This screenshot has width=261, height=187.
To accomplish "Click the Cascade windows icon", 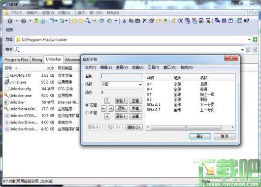I will pos(217,21).
